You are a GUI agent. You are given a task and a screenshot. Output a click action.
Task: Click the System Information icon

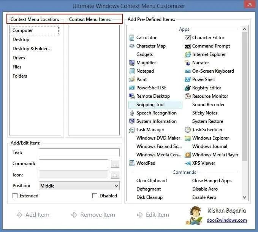pyautogui.click(x=132, y=121)
